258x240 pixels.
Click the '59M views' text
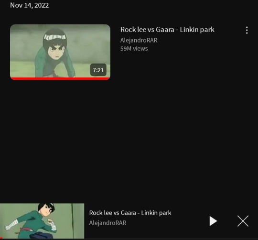(134, 49)
